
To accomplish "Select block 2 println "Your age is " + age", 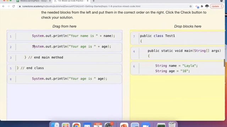I will coord(65,47).
